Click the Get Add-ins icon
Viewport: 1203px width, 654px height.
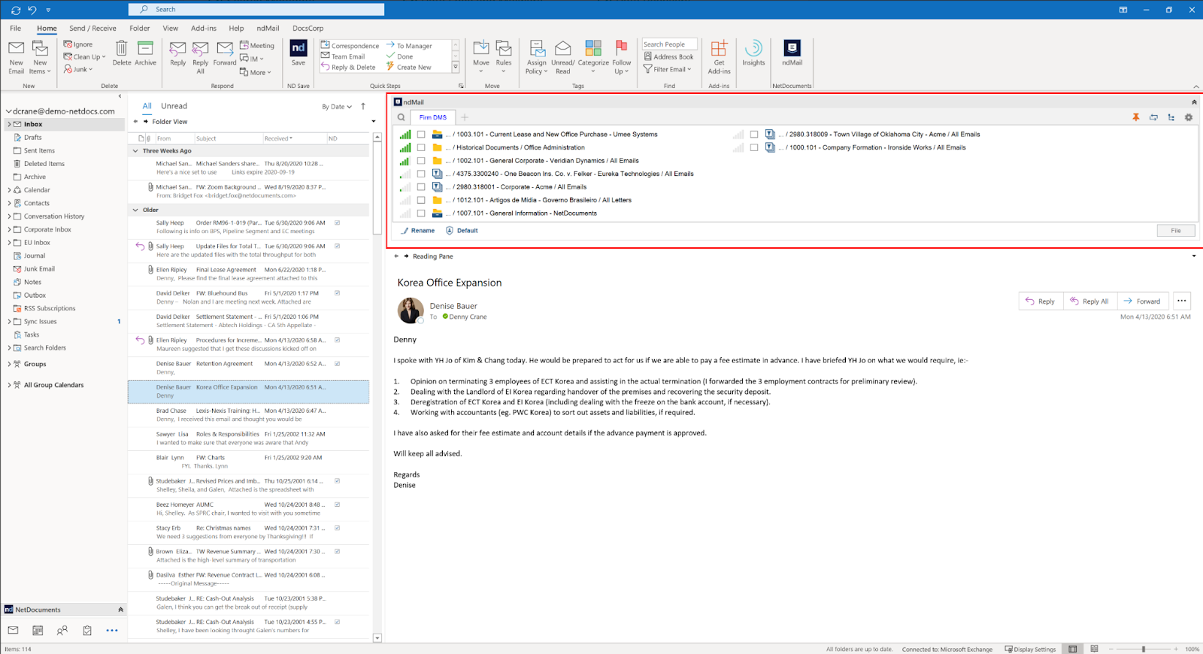click(x=719, y=49)
